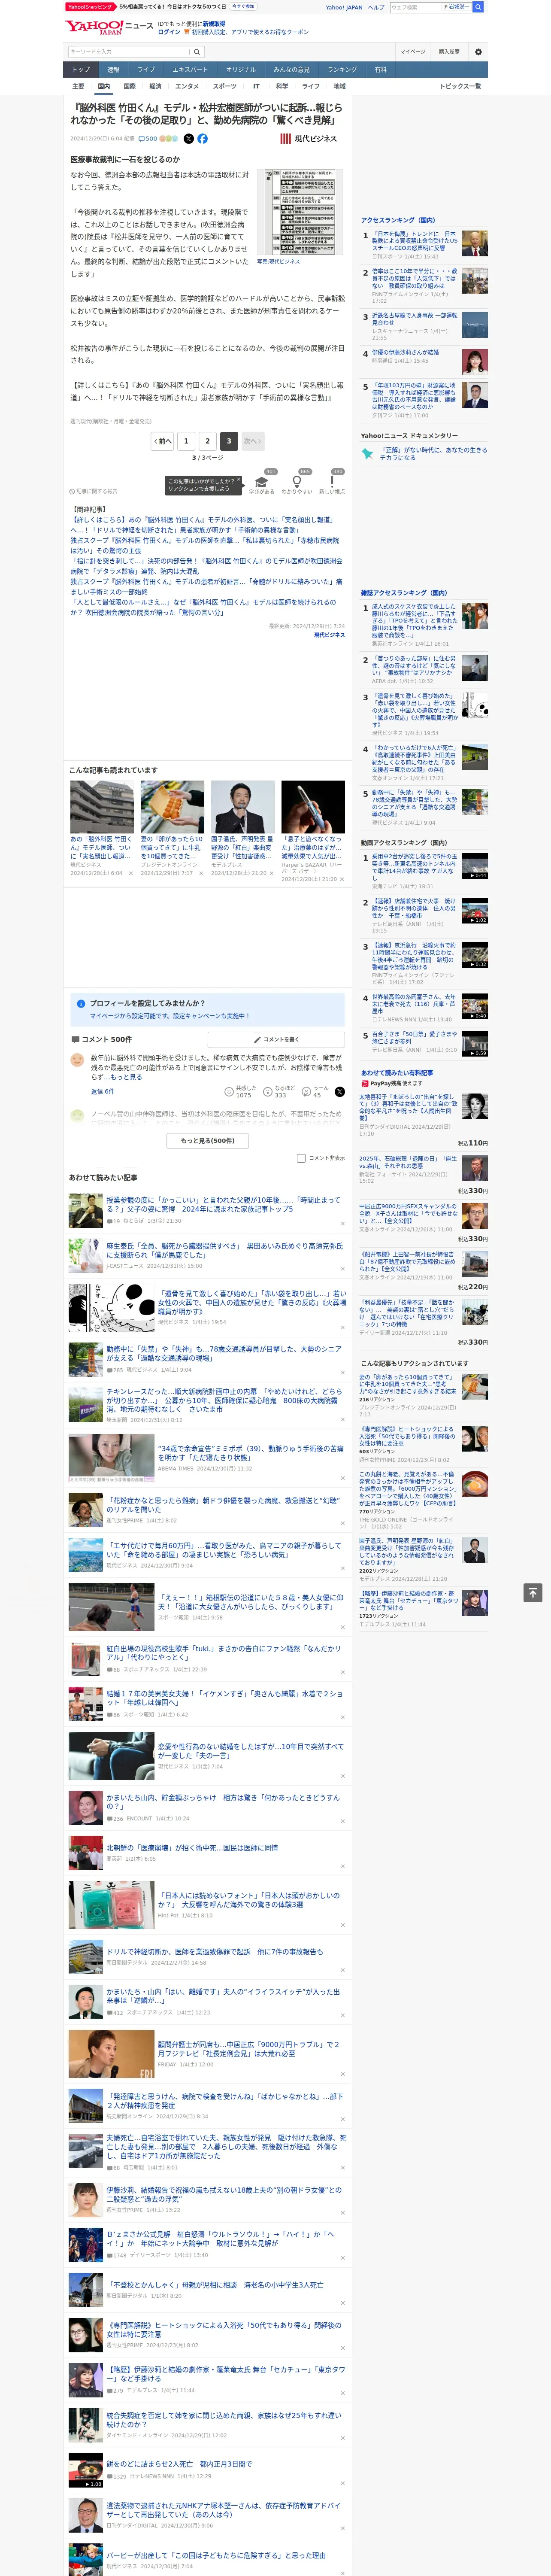This screenshot has height=2576, width=551.
Task: Share article on Facebook icon
Action: tap(202, 139)
